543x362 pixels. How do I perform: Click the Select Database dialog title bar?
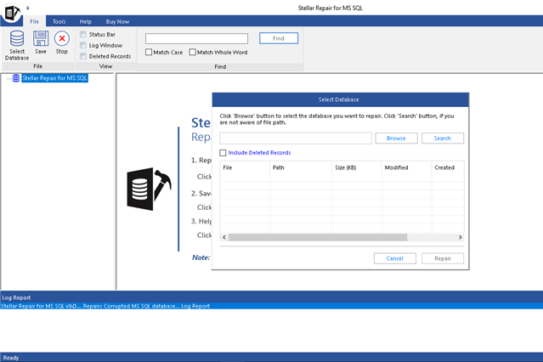341,99
